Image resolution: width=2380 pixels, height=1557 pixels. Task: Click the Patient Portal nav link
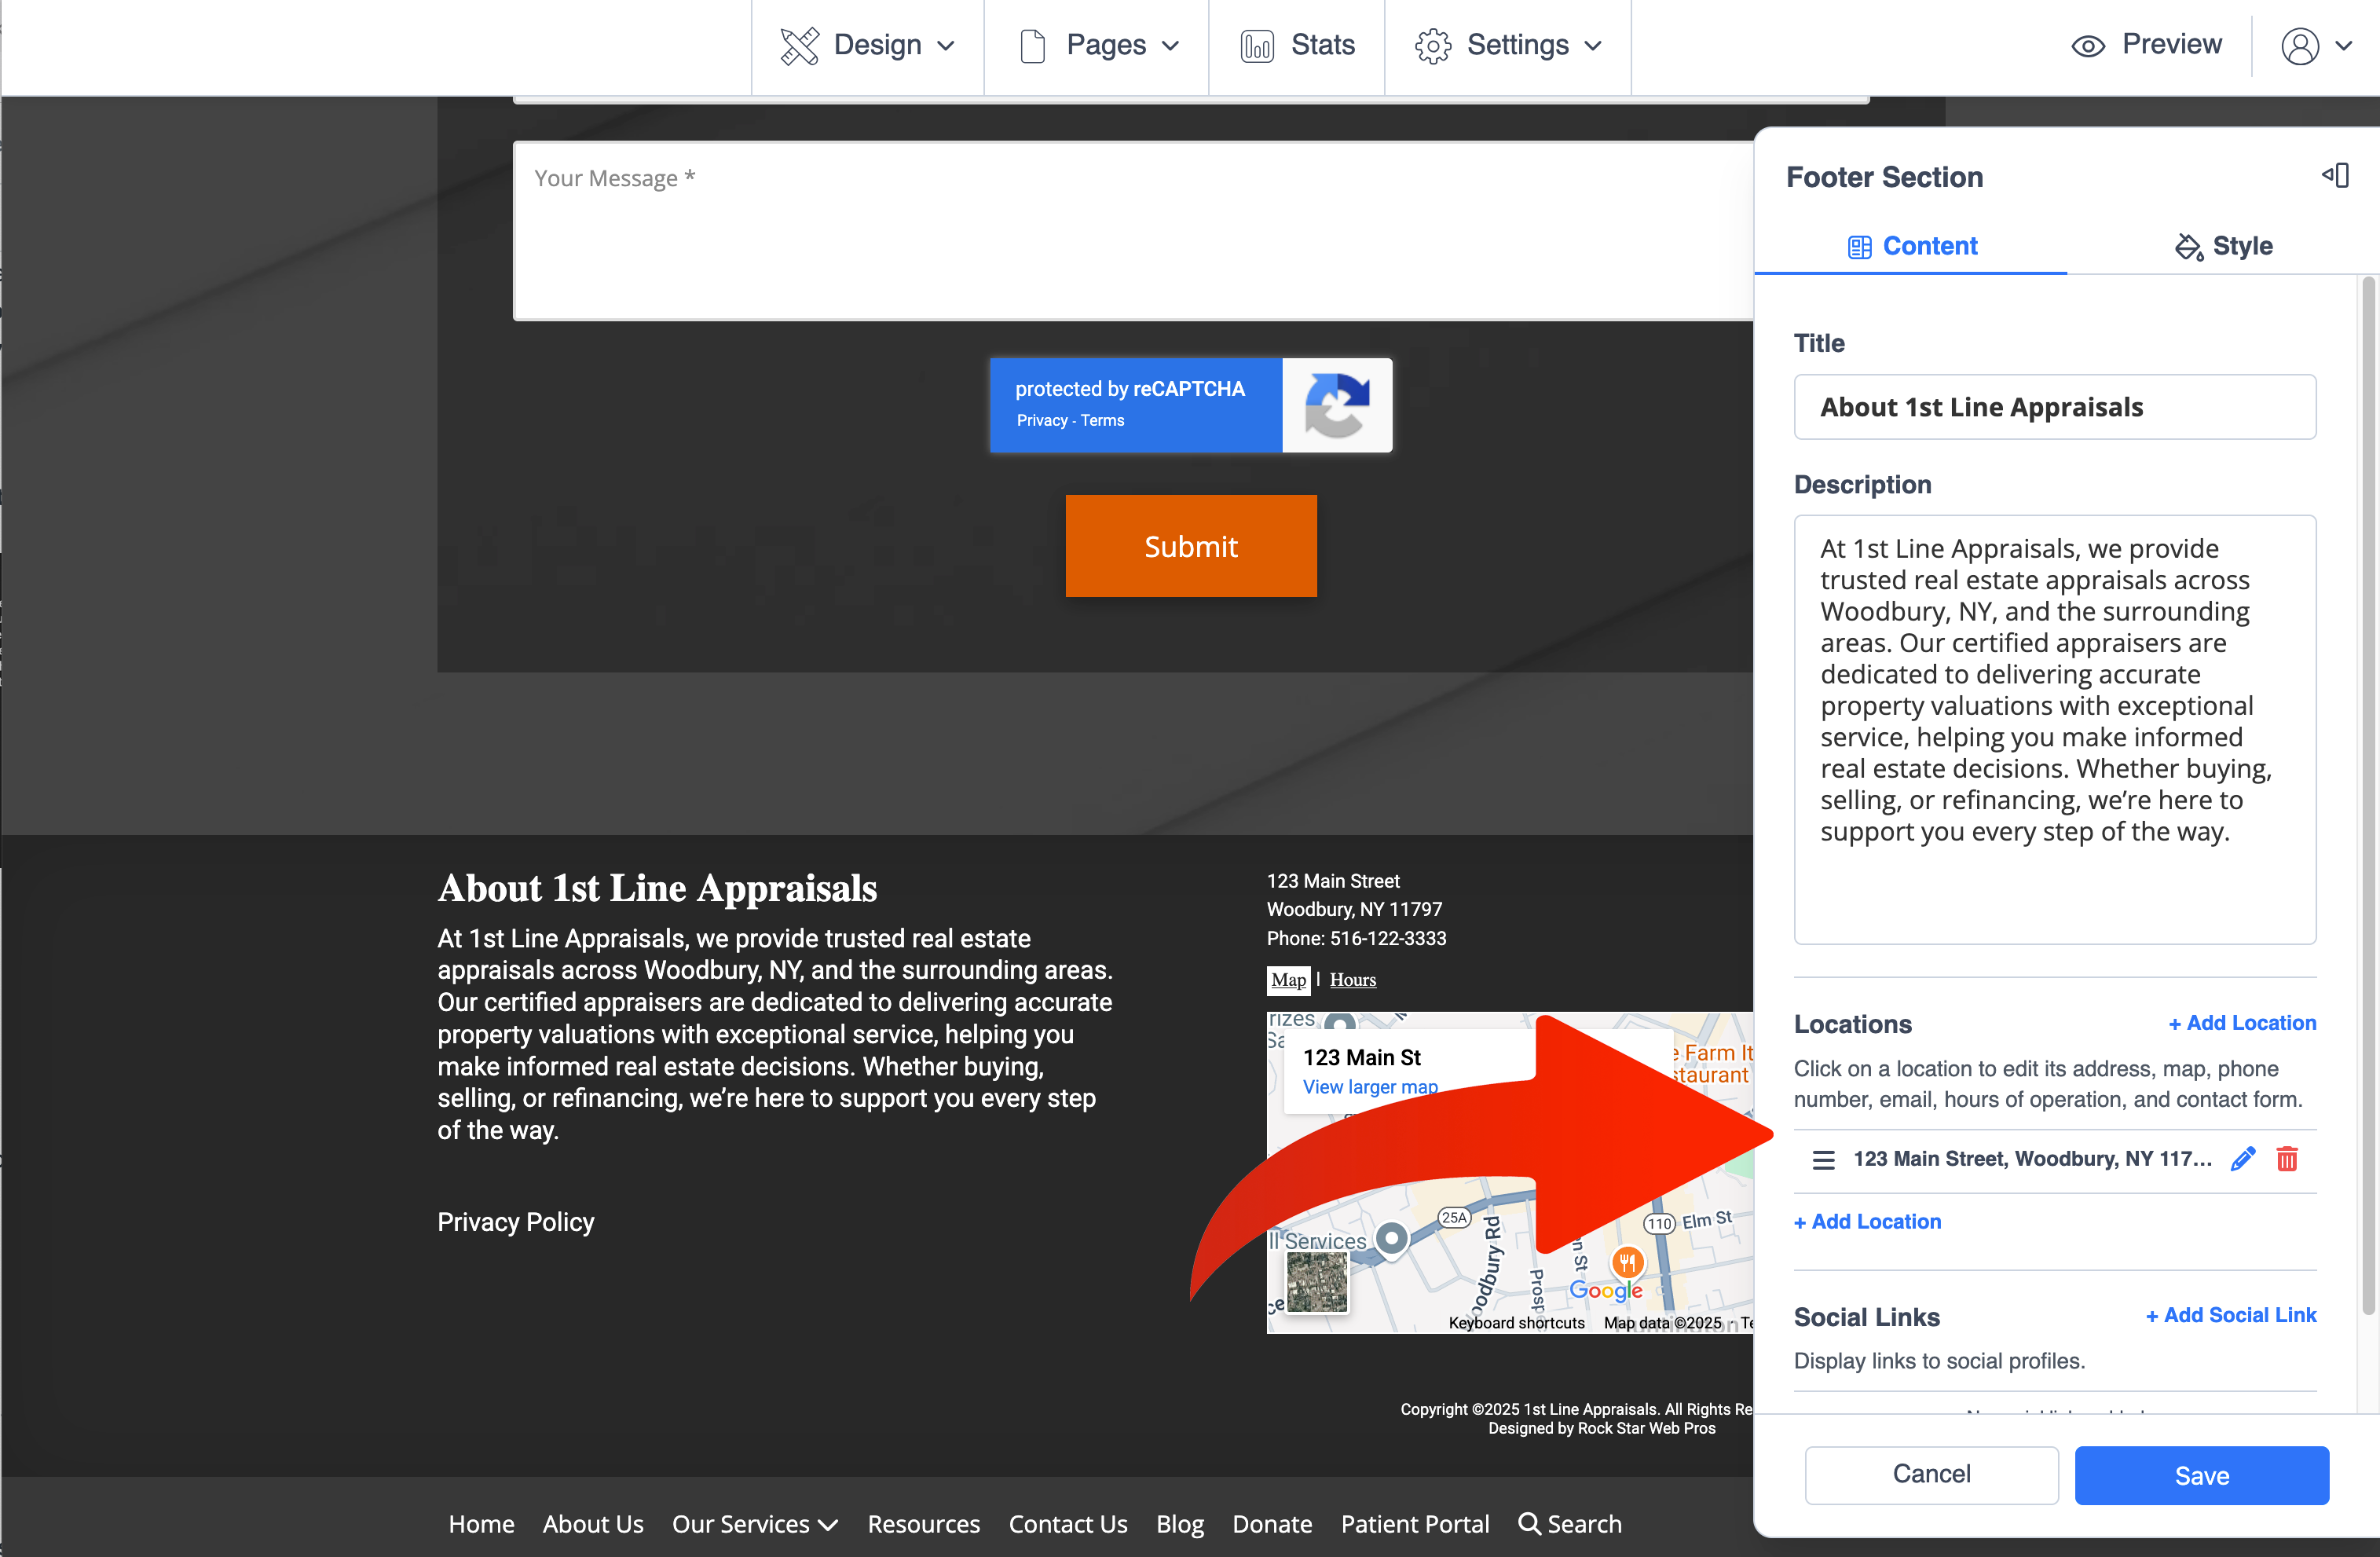(x=1414, y=1524)
